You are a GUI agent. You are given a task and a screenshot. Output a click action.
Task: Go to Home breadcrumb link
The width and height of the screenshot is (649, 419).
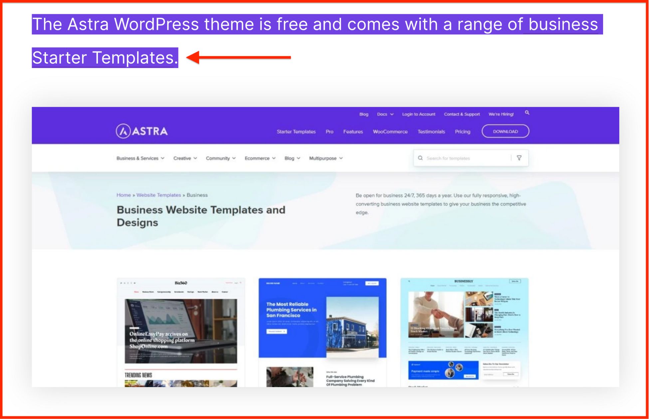[x=123, y=195]
